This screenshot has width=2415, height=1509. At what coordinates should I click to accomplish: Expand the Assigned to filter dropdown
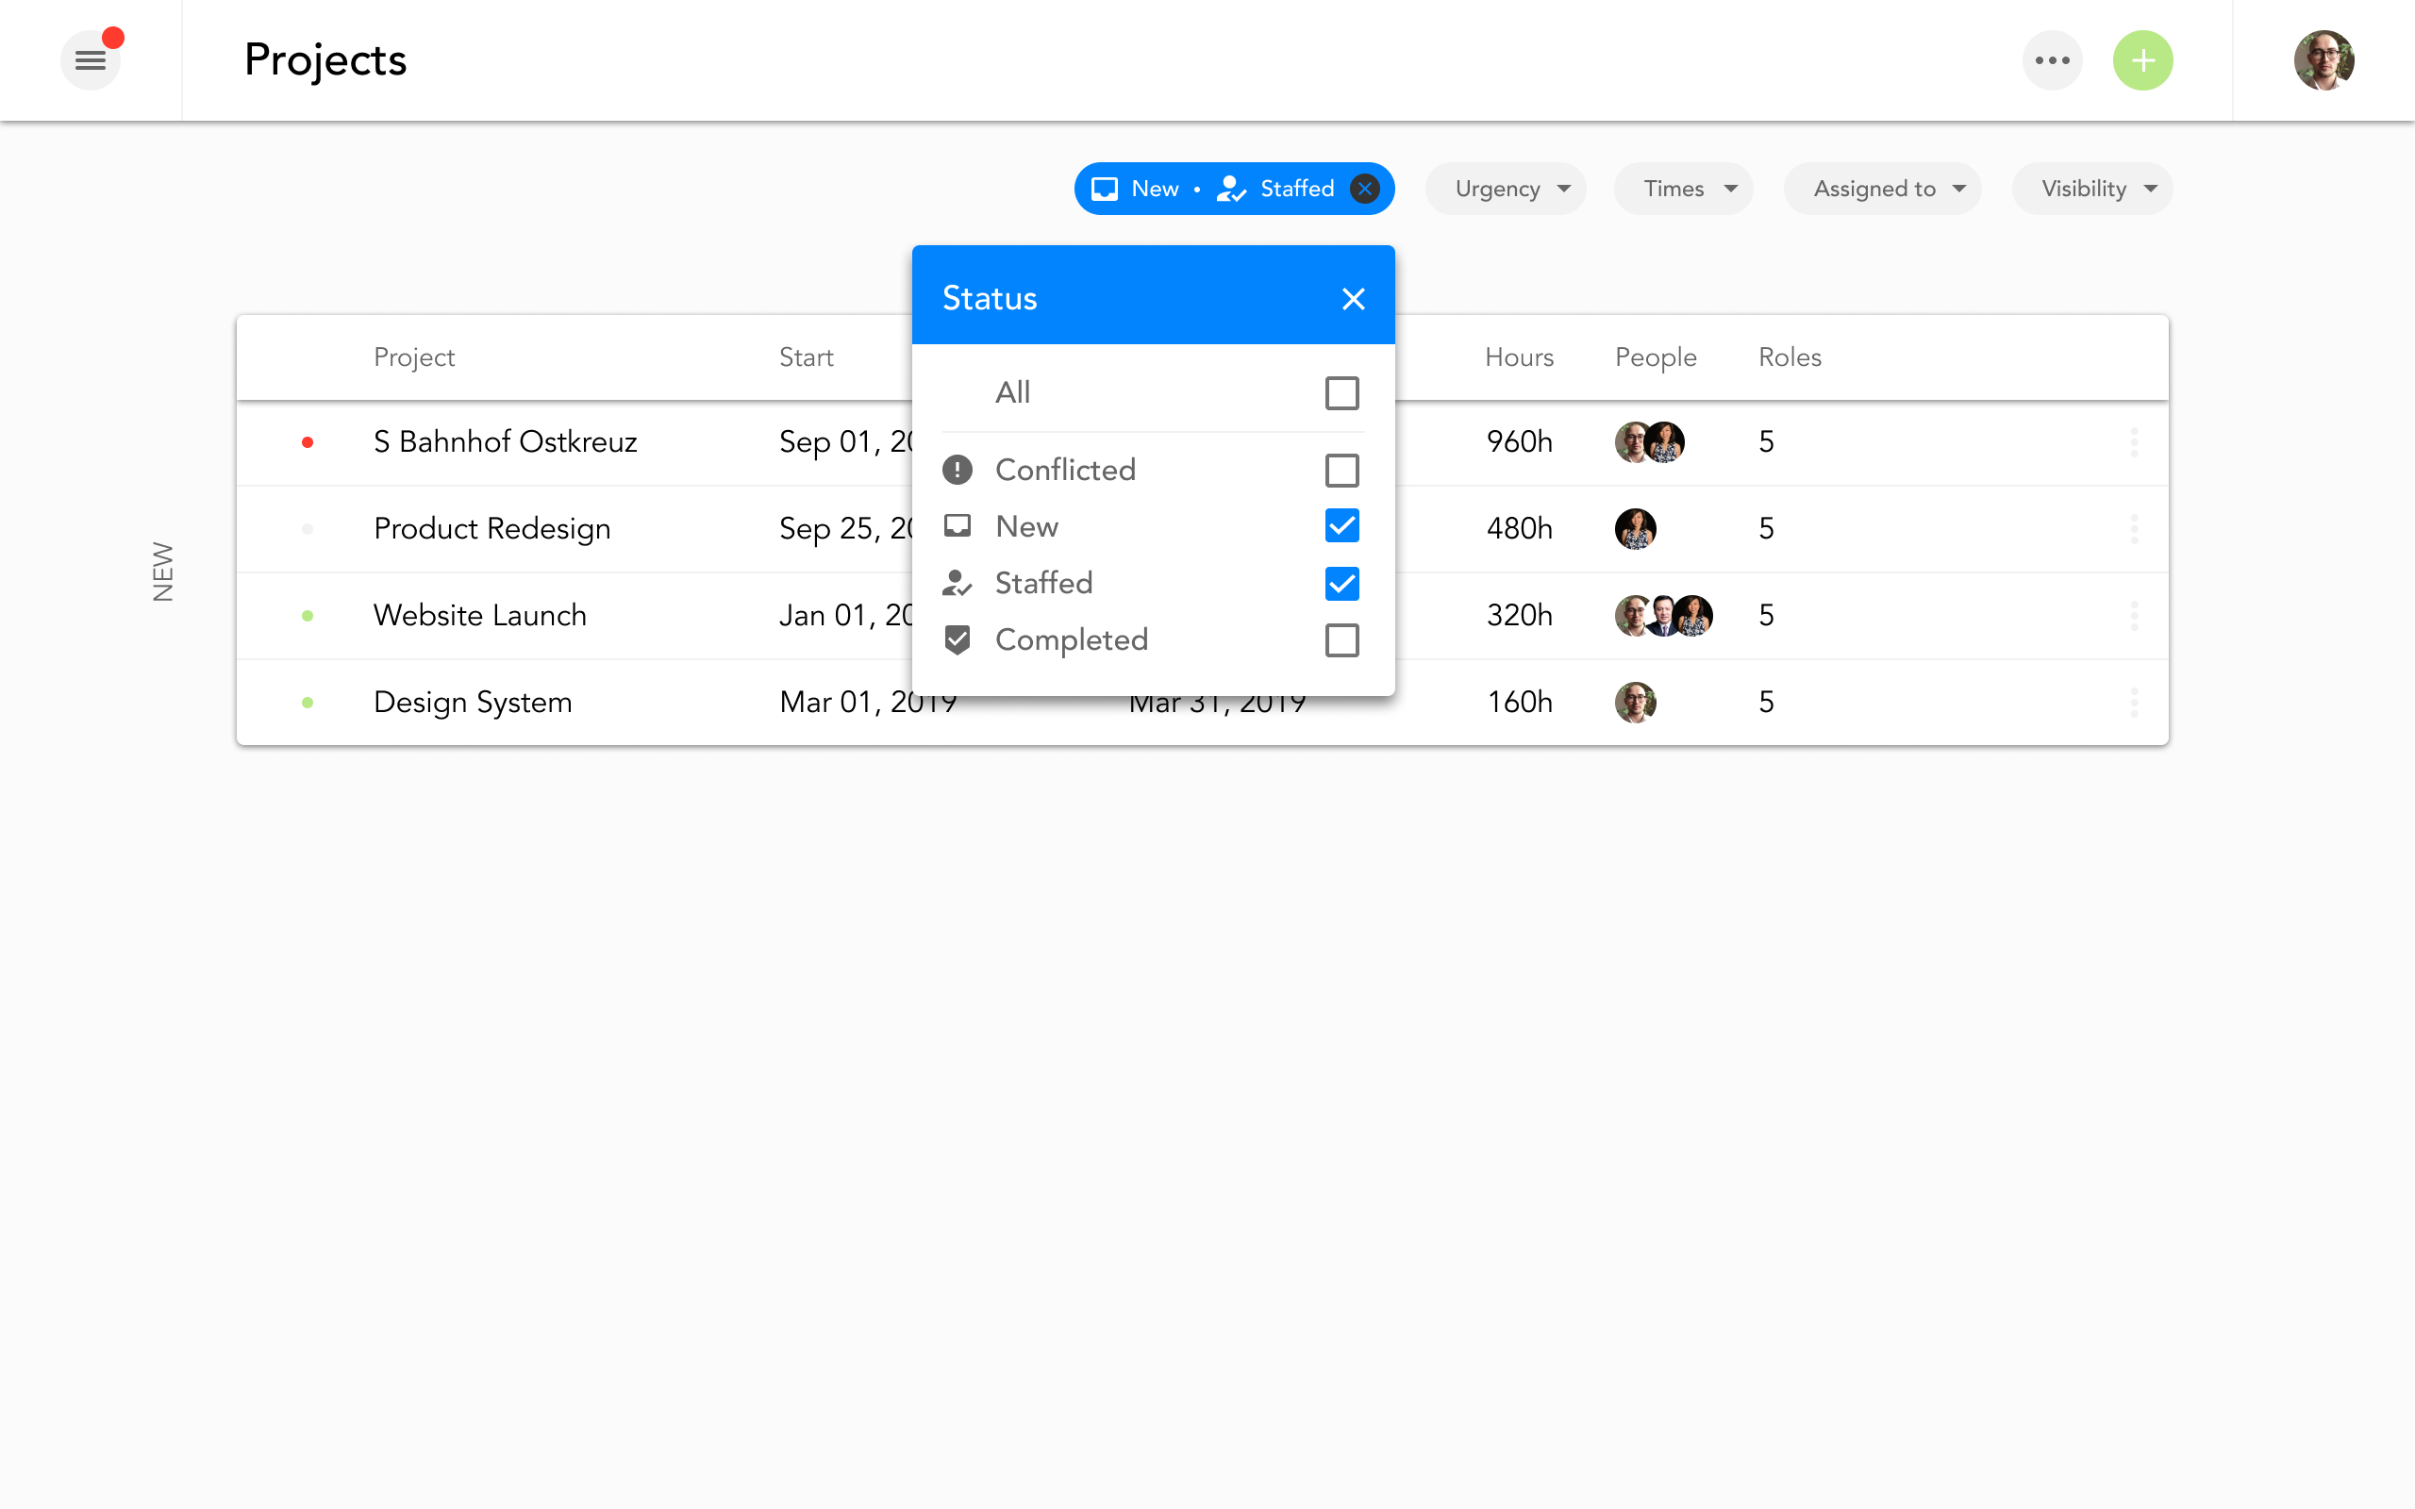pyautogui.click(x=1881, y=189)
